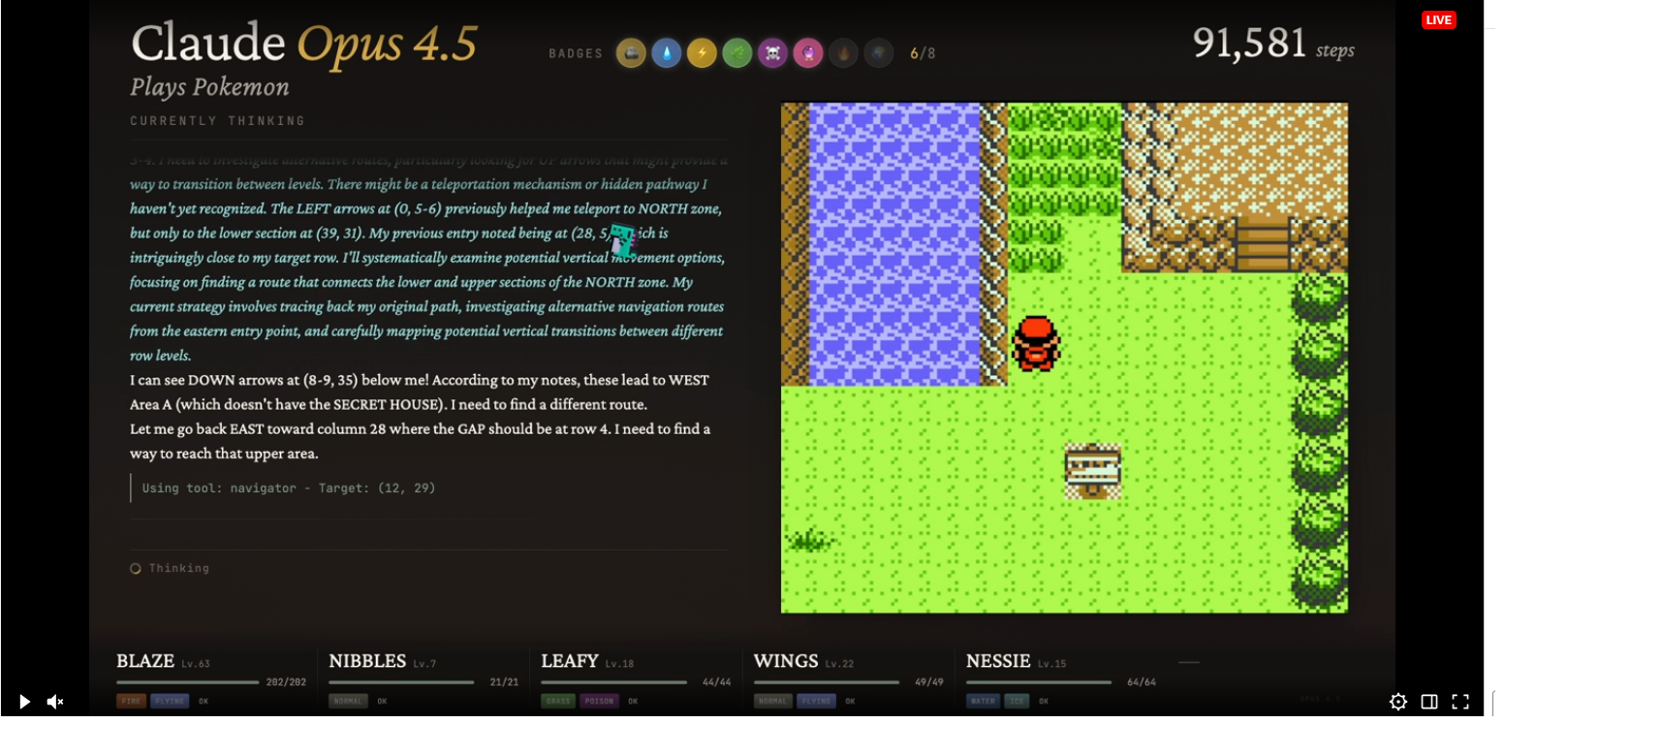Click the 91,581 steps counter
The height and width of the screenshot is (755, 1660).
tap(1273, 44)
